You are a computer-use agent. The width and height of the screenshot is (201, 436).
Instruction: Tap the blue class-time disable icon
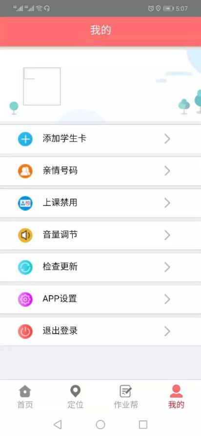[25, 203]
